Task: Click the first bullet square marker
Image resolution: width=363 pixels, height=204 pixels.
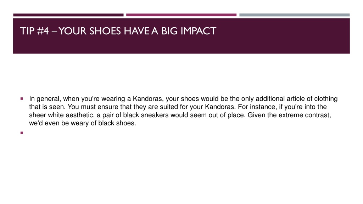Action: pos(22,98)
